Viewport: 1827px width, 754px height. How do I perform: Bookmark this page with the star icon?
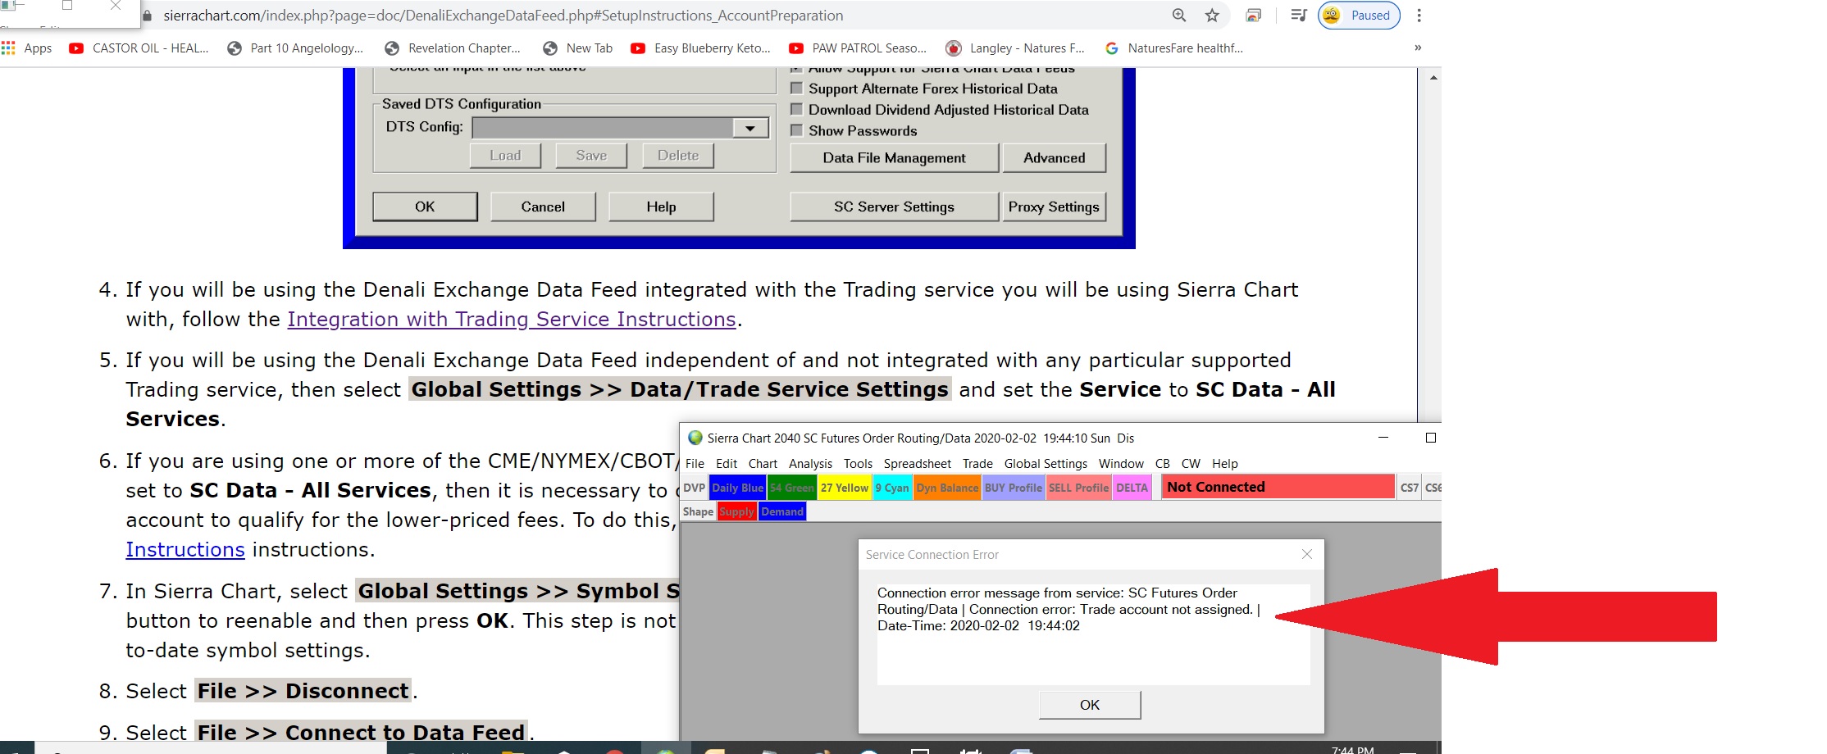pos(1212,15)
